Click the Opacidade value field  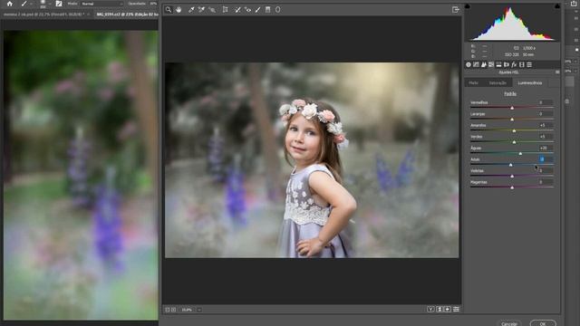[x=153, y=4]
